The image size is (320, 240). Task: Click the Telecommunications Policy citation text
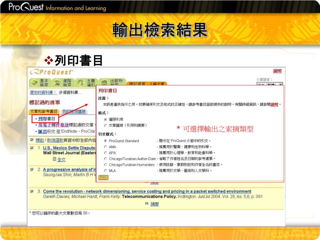click(x=149, y=197)
